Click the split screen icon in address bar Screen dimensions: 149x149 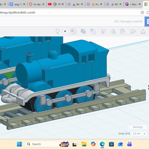point(142,12)
